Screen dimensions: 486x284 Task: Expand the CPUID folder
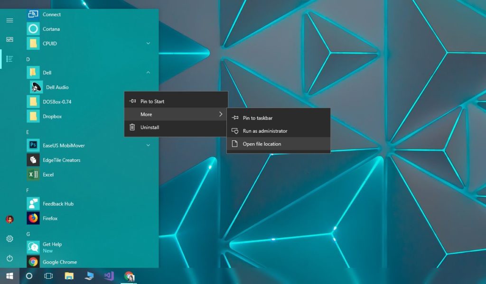pos(148,44)
